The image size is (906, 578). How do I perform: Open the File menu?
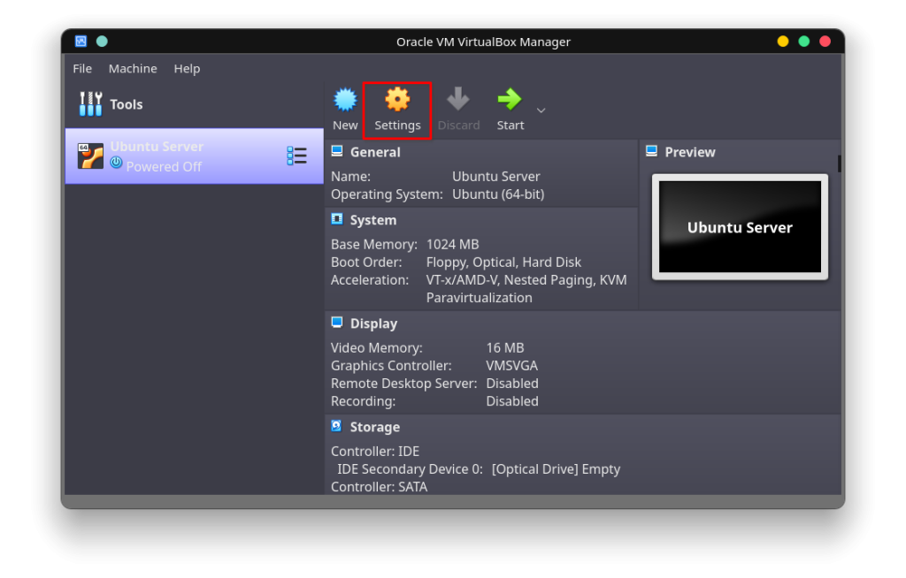click(x=81, y=68)
